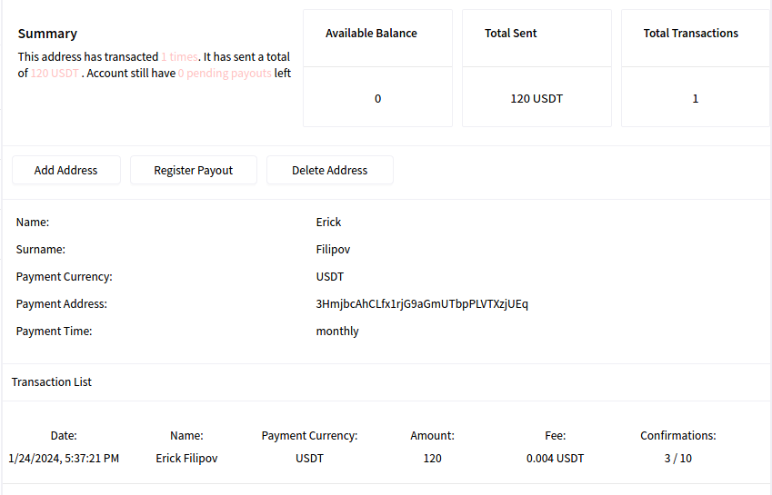Click the Transaction List heading

(x=52, y=382)
